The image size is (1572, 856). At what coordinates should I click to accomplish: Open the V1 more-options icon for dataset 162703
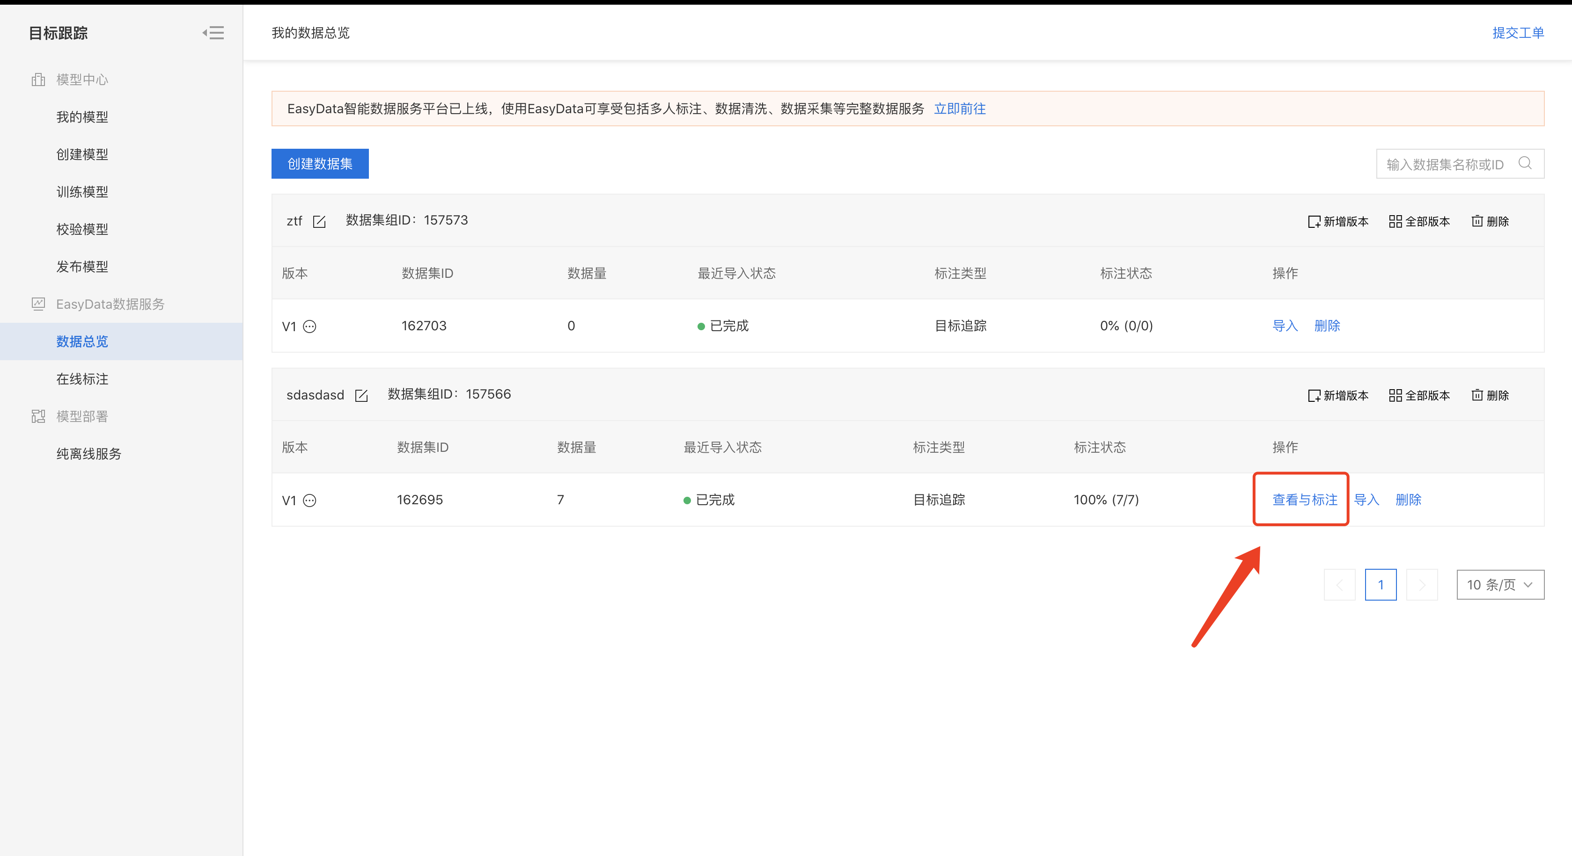(x=310, y=326)
